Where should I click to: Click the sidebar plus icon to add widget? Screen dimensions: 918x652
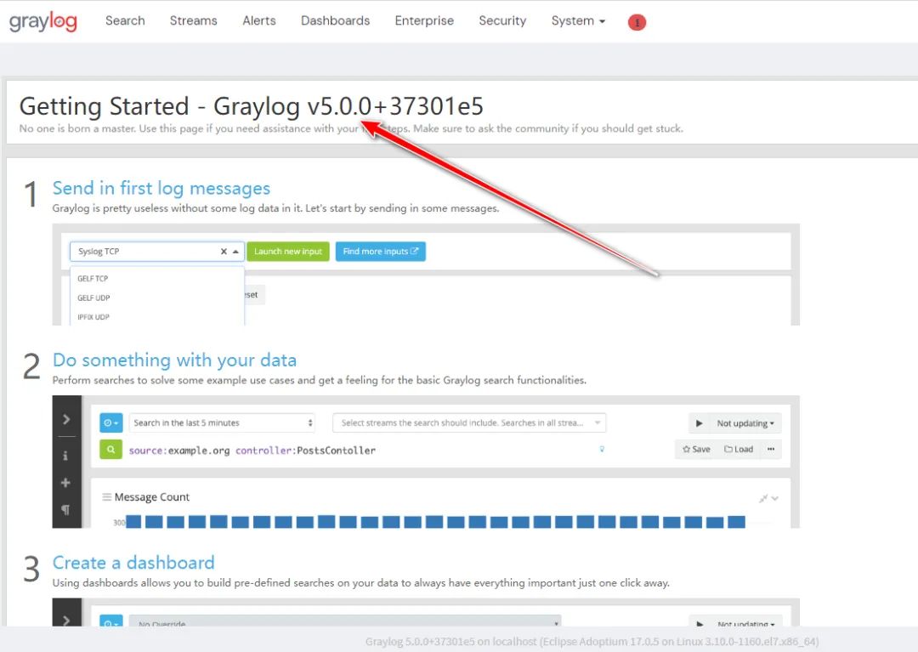67,483
